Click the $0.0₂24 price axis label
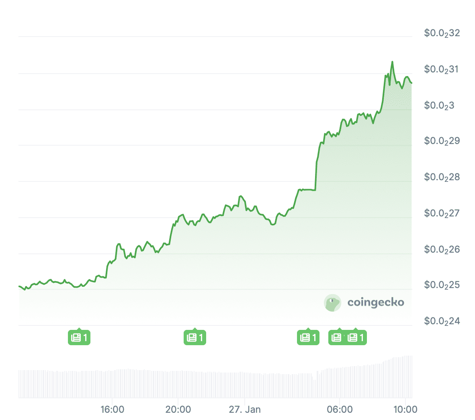The height and width of the screenshot is (420, 475). click(x=442, y=321)
